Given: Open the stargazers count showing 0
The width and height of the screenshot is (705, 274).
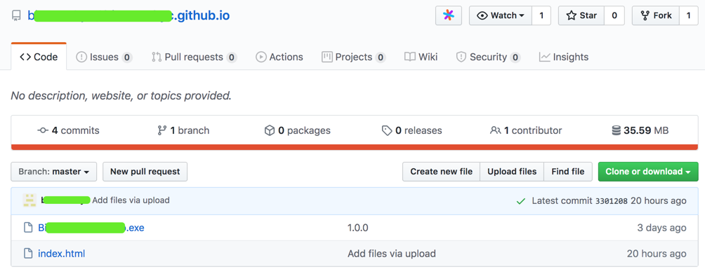Looking at the screenshot, I should tap(614, 15).
